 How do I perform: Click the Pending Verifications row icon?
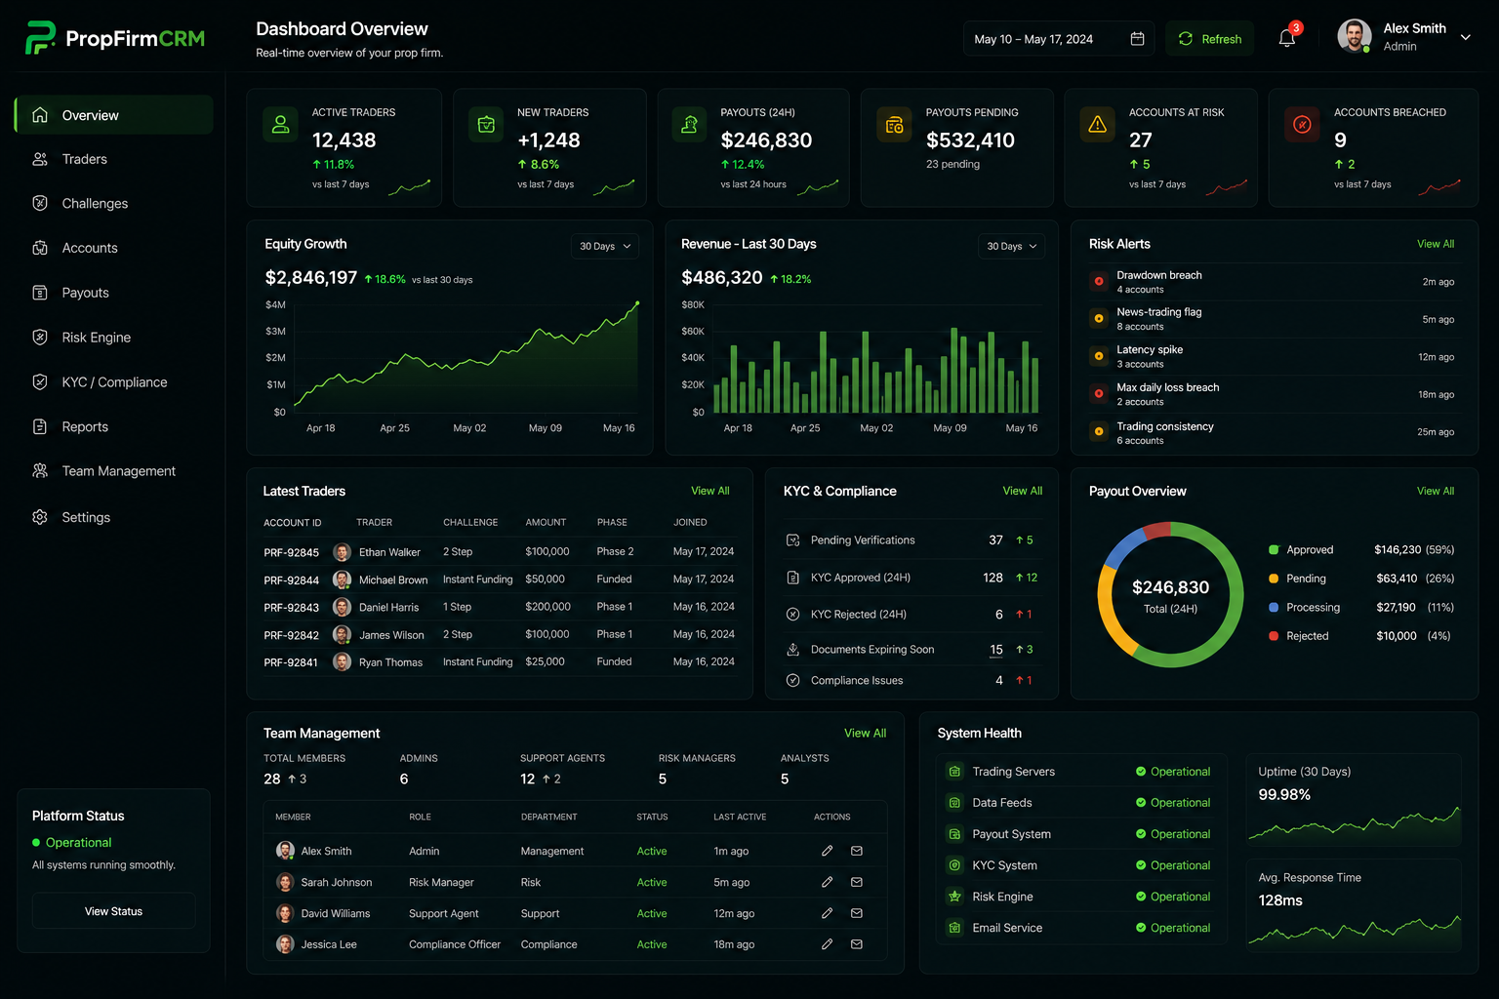coord(793,540)
